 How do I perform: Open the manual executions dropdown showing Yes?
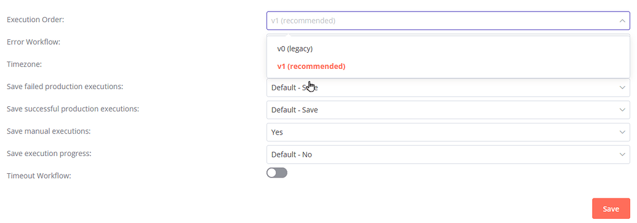[x=448, y=132]
